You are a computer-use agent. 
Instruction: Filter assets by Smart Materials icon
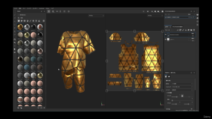click(x=22, y=21)
